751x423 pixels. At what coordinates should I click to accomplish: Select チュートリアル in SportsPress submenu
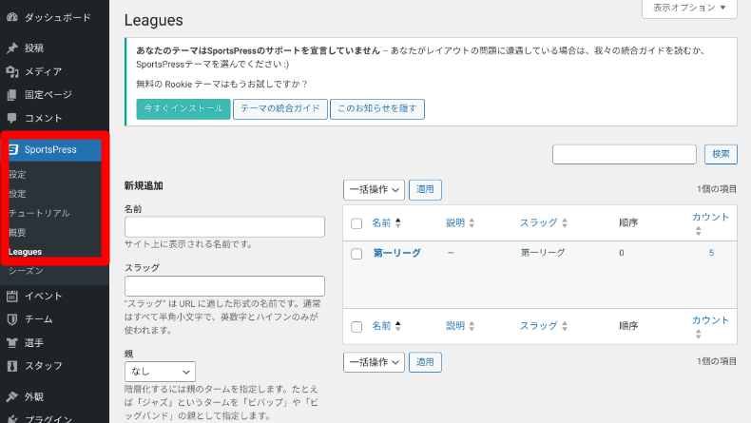39,213
